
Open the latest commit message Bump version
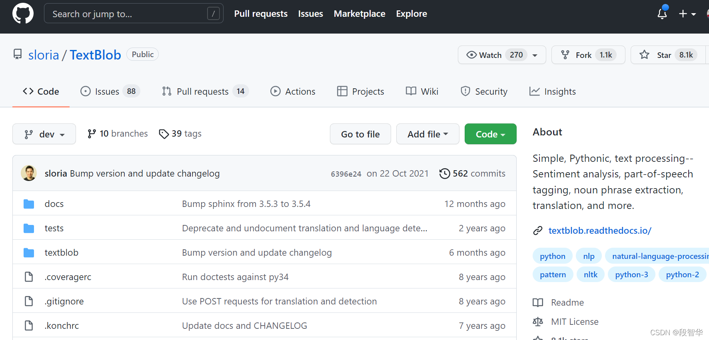(145, 173)
